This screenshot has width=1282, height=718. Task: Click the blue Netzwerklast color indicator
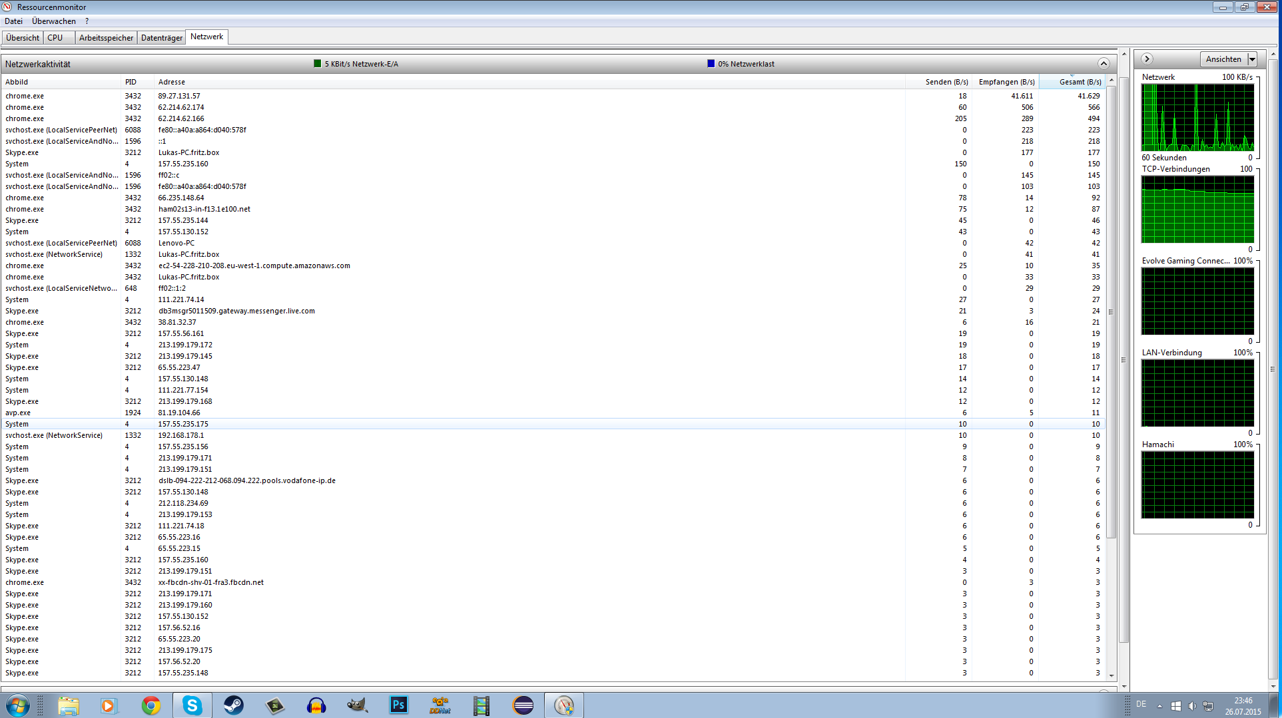(711, 64)
